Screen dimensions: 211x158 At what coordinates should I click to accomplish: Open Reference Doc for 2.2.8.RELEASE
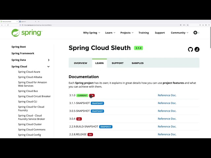point(167,134)
